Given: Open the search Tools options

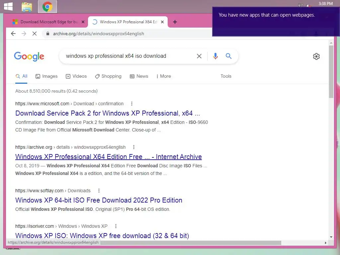Looking at the screenshot, I should 226,76.
